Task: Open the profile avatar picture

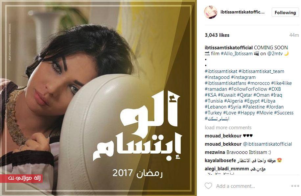Action: 211,12
